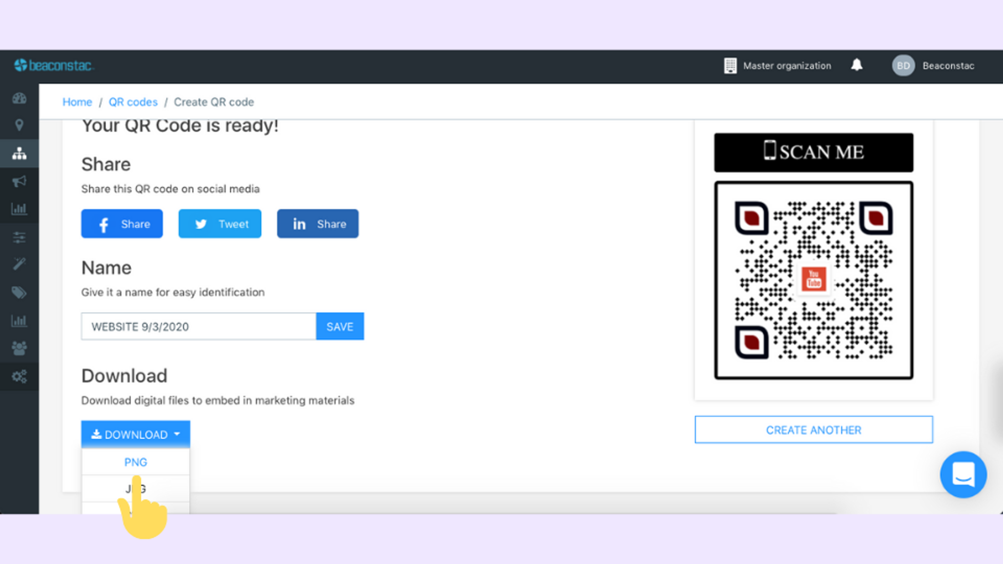
Task: Open the tags icon in sidebar
Action: (19, 293)
